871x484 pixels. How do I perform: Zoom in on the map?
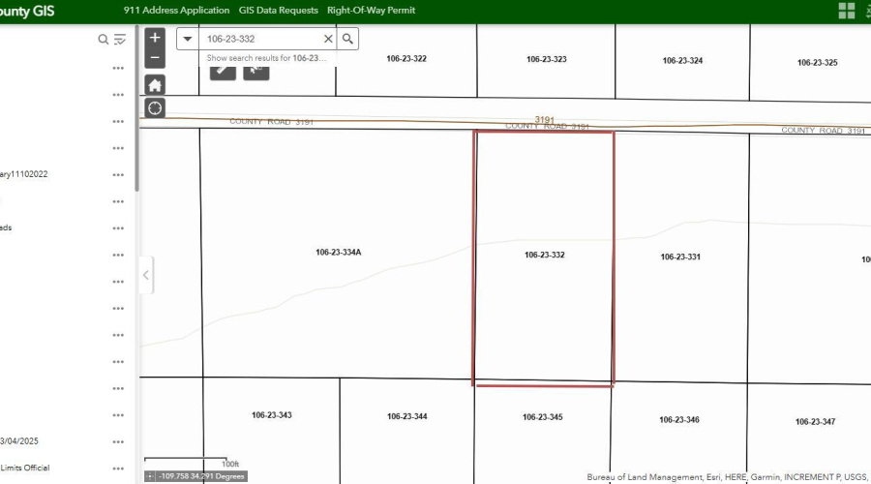click(x=155, y=39)
